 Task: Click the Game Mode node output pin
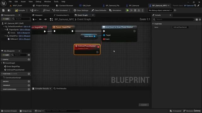point(94,36)
